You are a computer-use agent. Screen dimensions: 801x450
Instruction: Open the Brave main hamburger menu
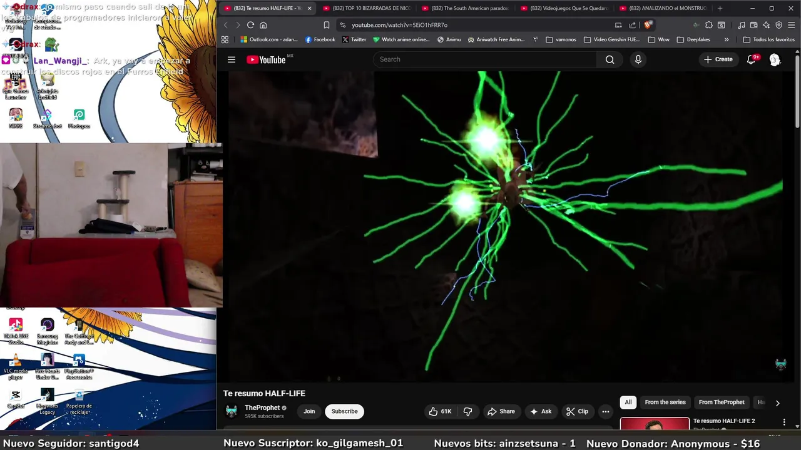791,25
